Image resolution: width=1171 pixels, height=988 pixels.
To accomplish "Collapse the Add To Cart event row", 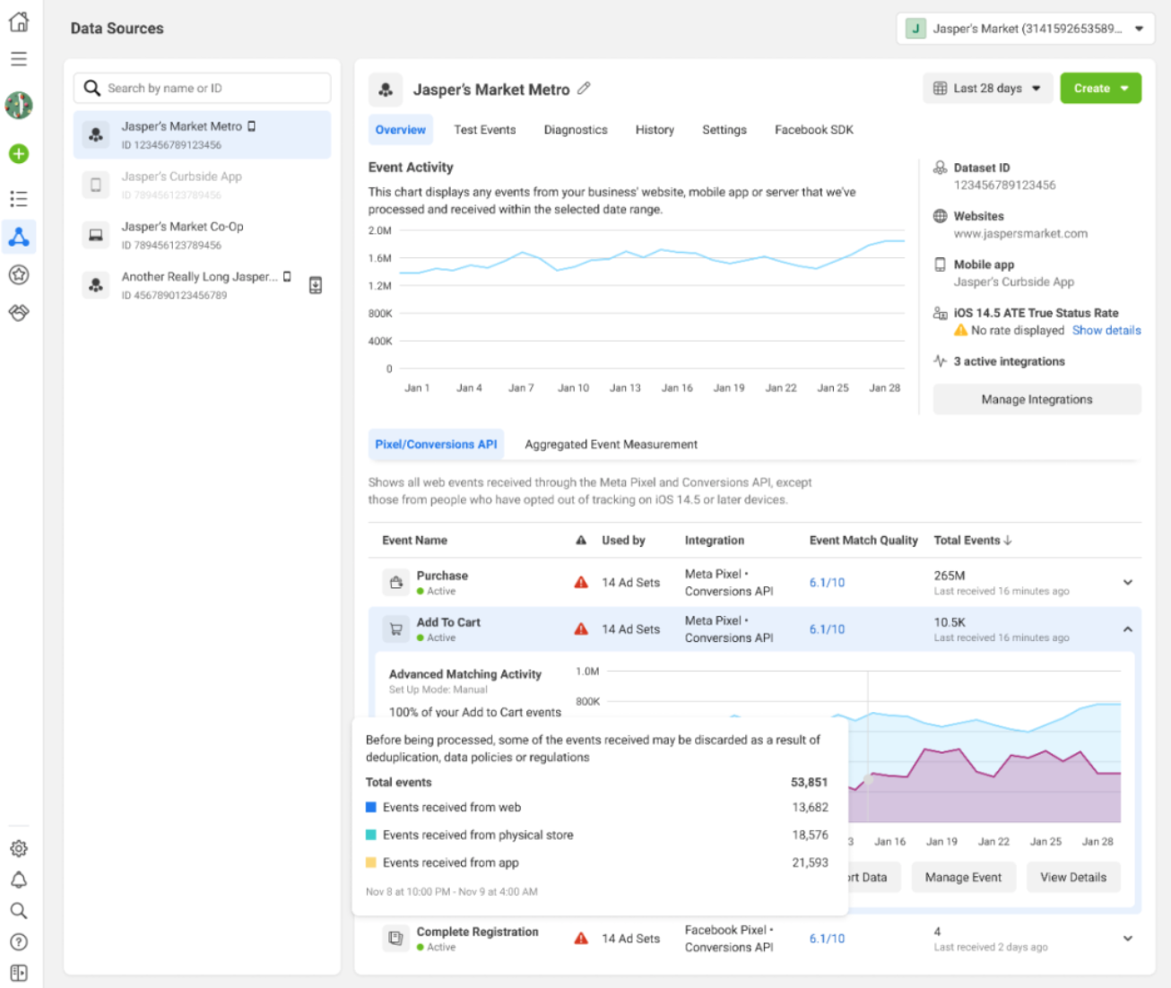I will tap(1127, 629).
